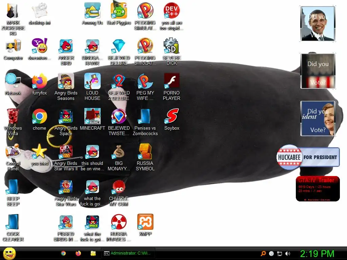Open the MARK ZUCKERBERG desktop icon
Image resolution: width=347 pixels, height=260 pixels.
point(13,10)
